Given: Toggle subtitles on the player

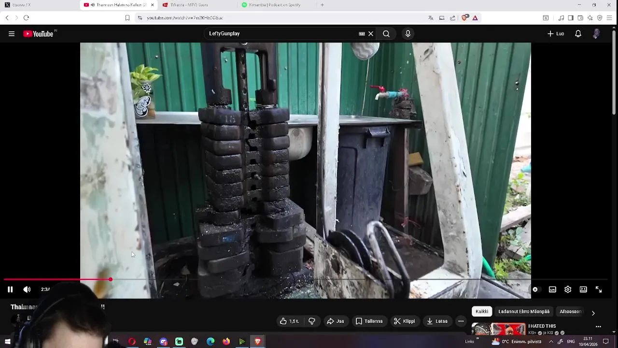Looking at the screenshot, I should pyautogui.click(x=552, y=290).
